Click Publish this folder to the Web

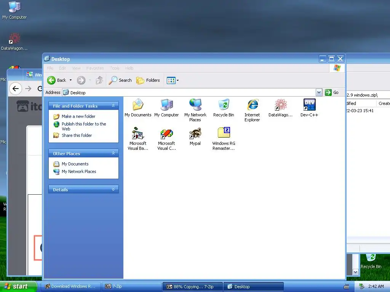pos(84,126)
